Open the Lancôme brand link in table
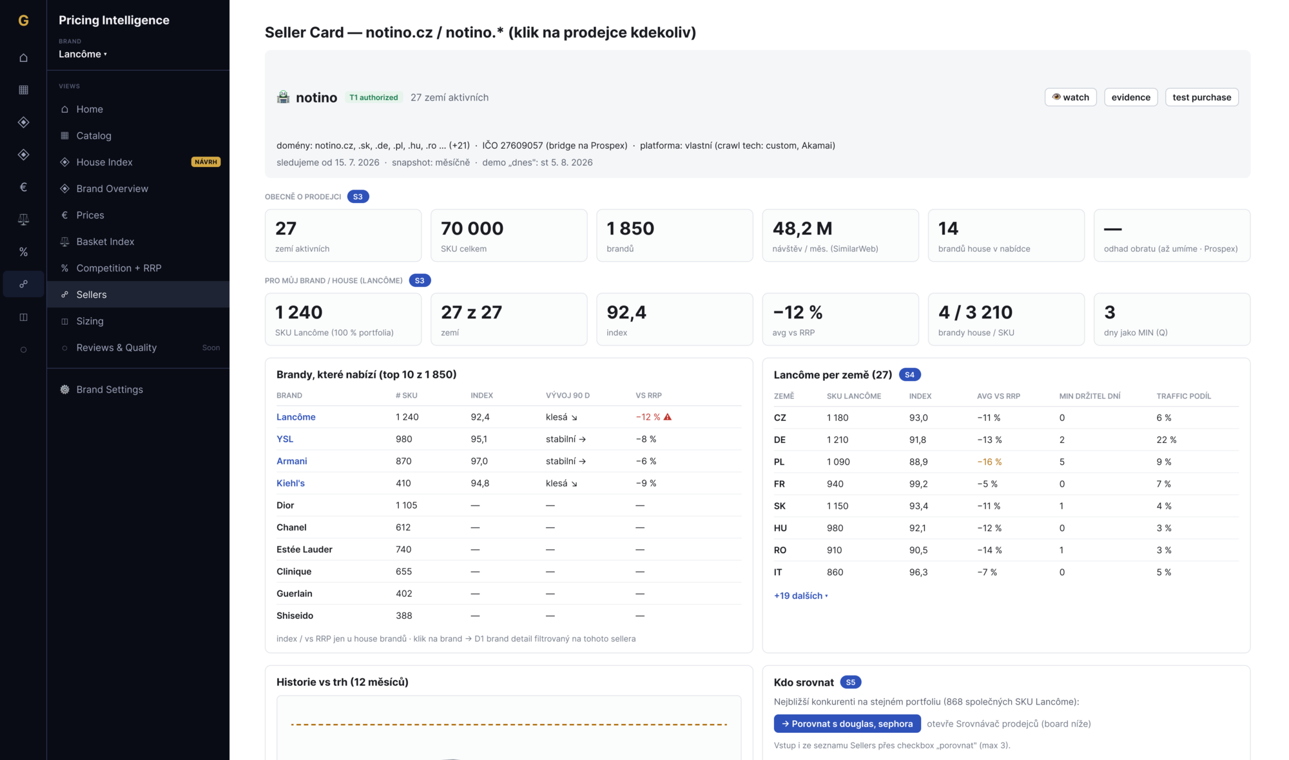1289x760 pixels. click(x=296, y=417)
